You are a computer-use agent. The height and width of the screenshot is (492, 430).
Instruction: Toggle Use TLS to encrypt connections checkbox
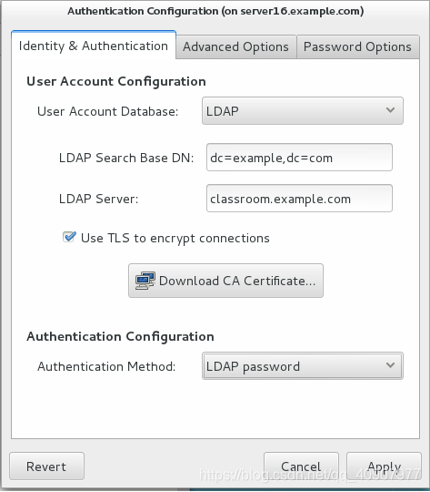pos(69,237)
